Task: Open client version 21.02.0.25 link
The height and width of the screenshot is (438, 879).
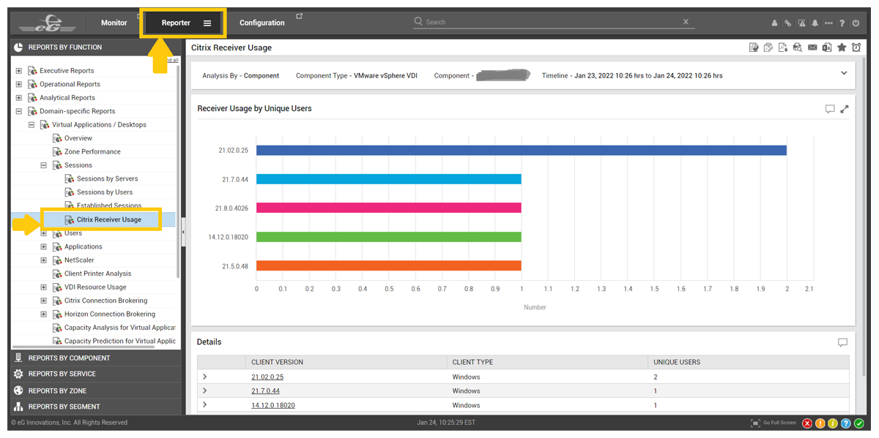Action: coord(267,377)
